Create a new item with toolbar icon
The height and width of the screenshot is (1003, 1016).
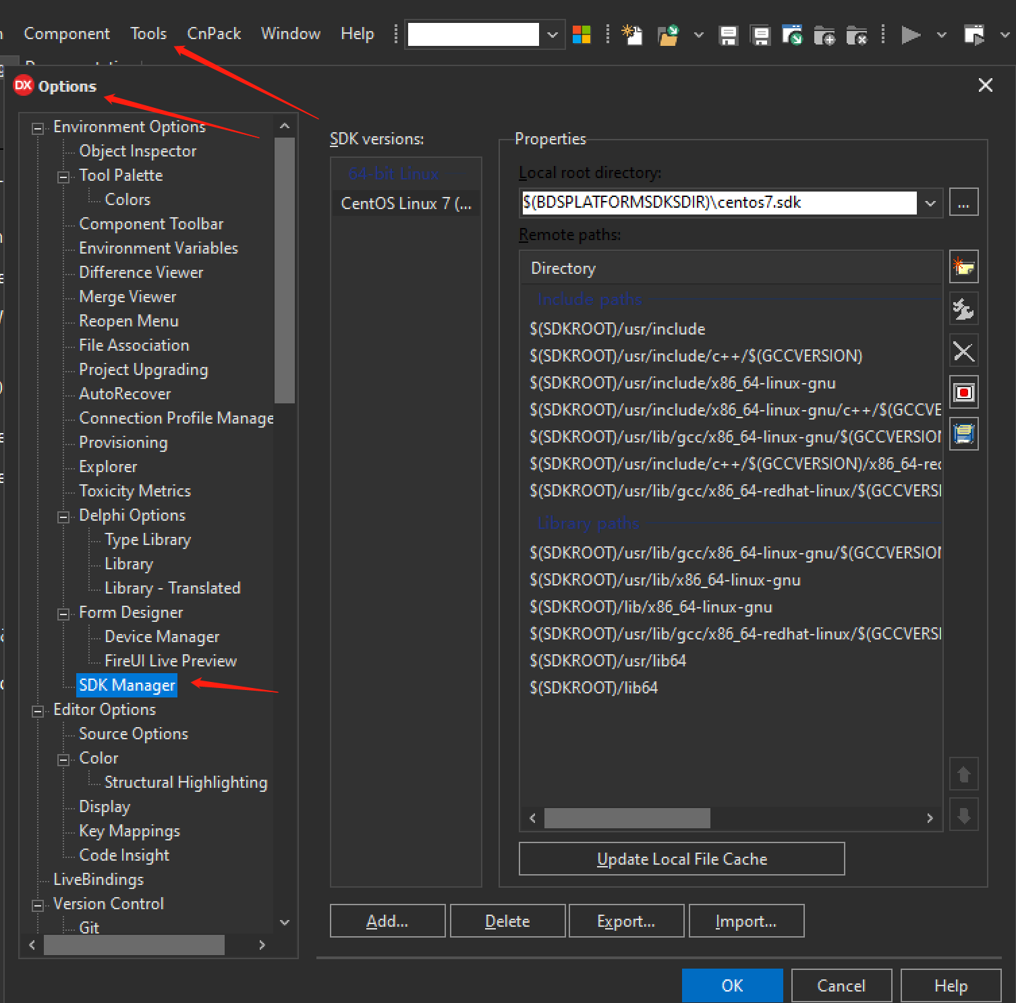click(632, 34)
